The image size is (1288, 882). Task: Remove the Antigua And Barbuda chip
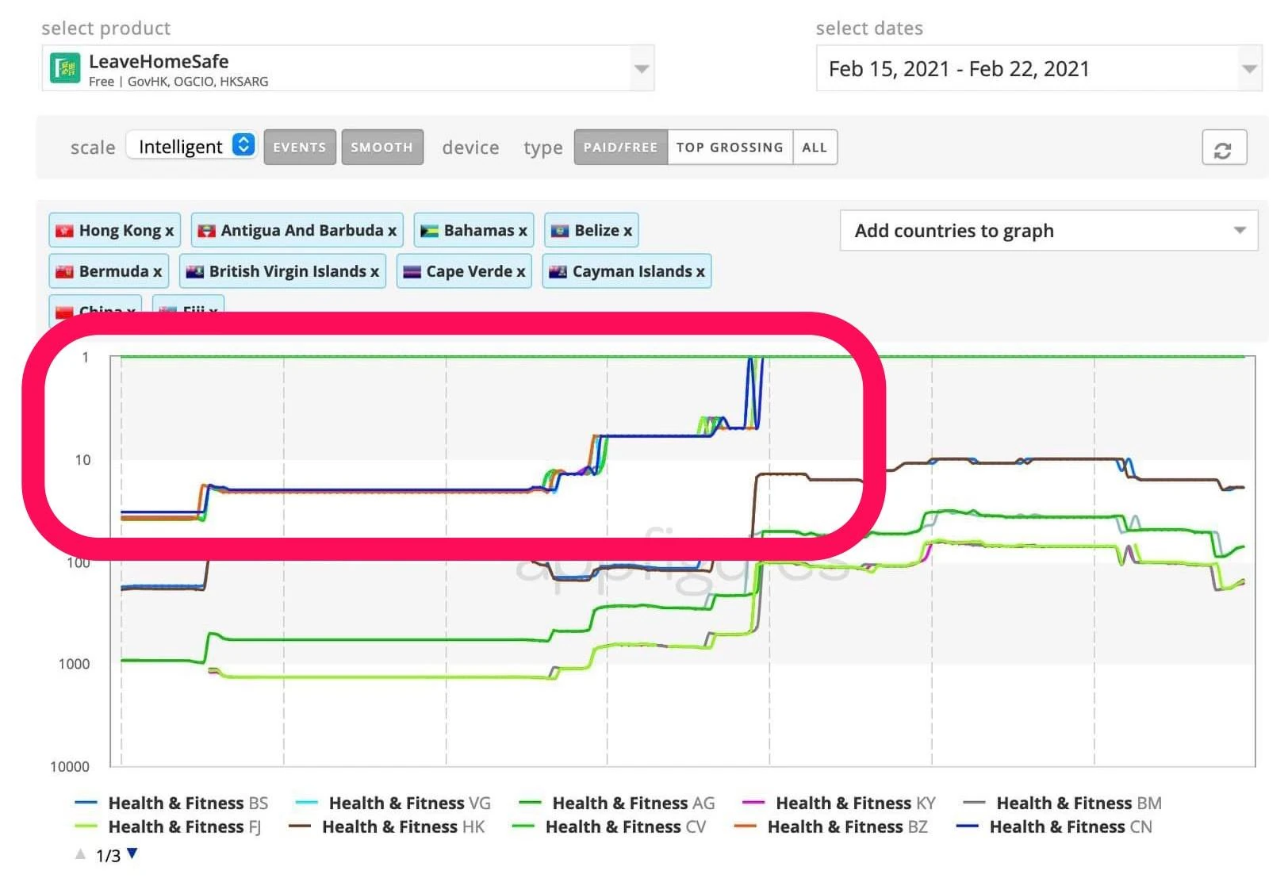(x=392, y=231)
